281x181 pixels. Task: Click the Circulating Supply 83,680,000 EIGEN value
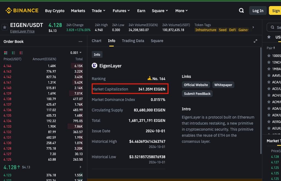(149, 110)
